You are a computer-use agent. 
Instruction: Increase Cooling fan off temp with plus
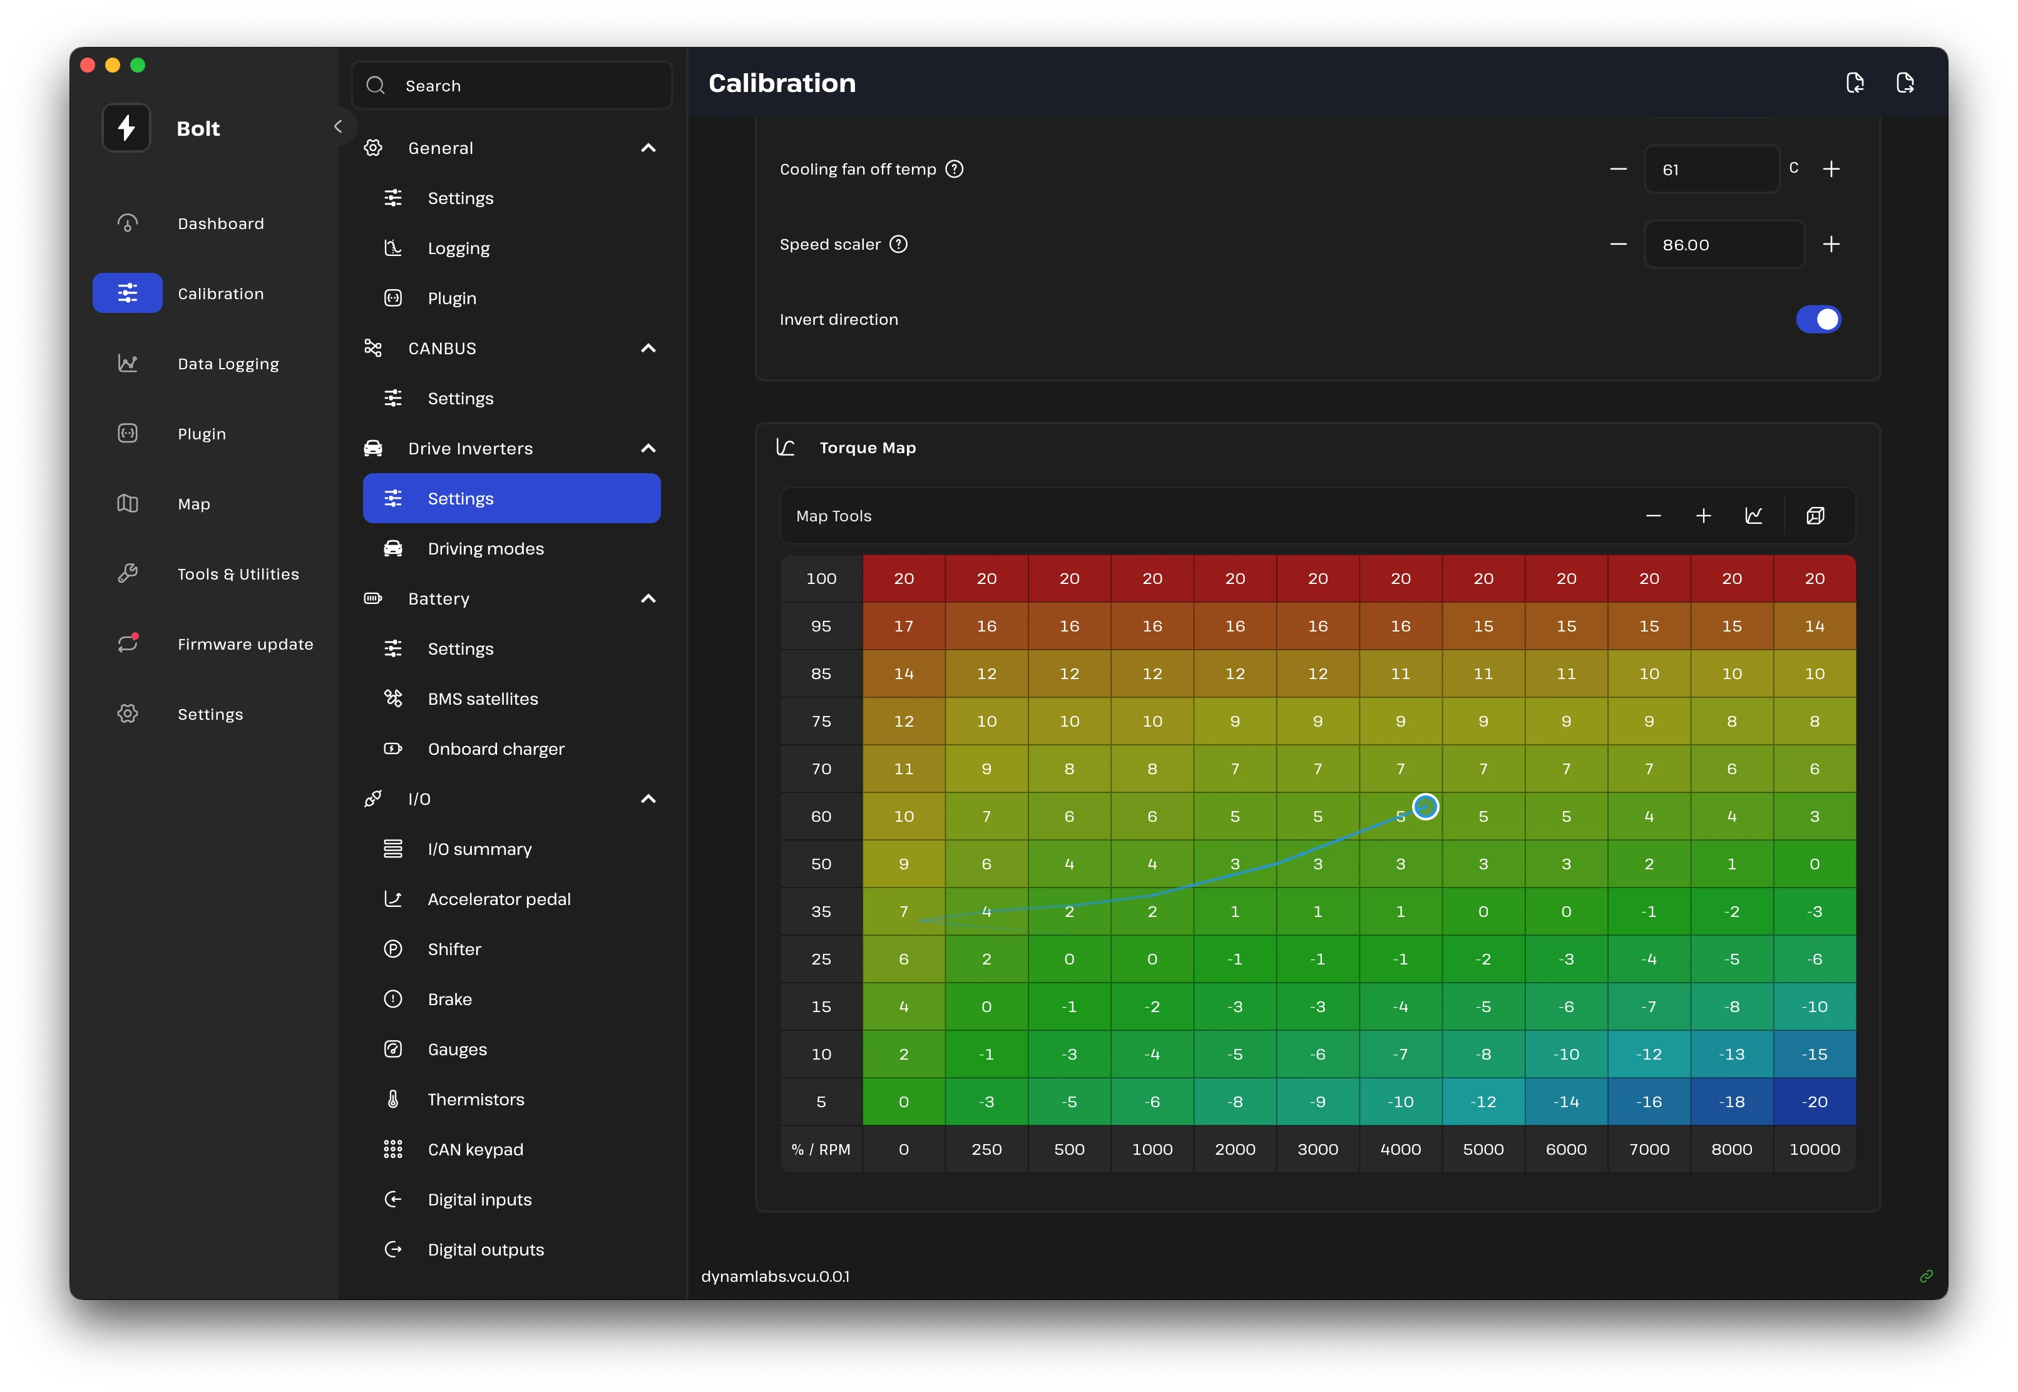(x=1830, y=169)
